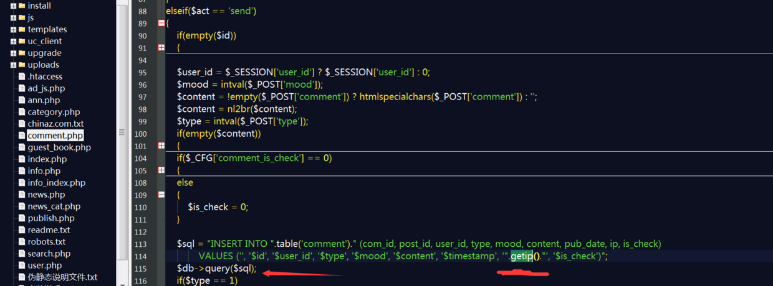Click the upgrade folder icon
Image resolution: width=773 pixels, height=286 pixels.
coord(22,53)
